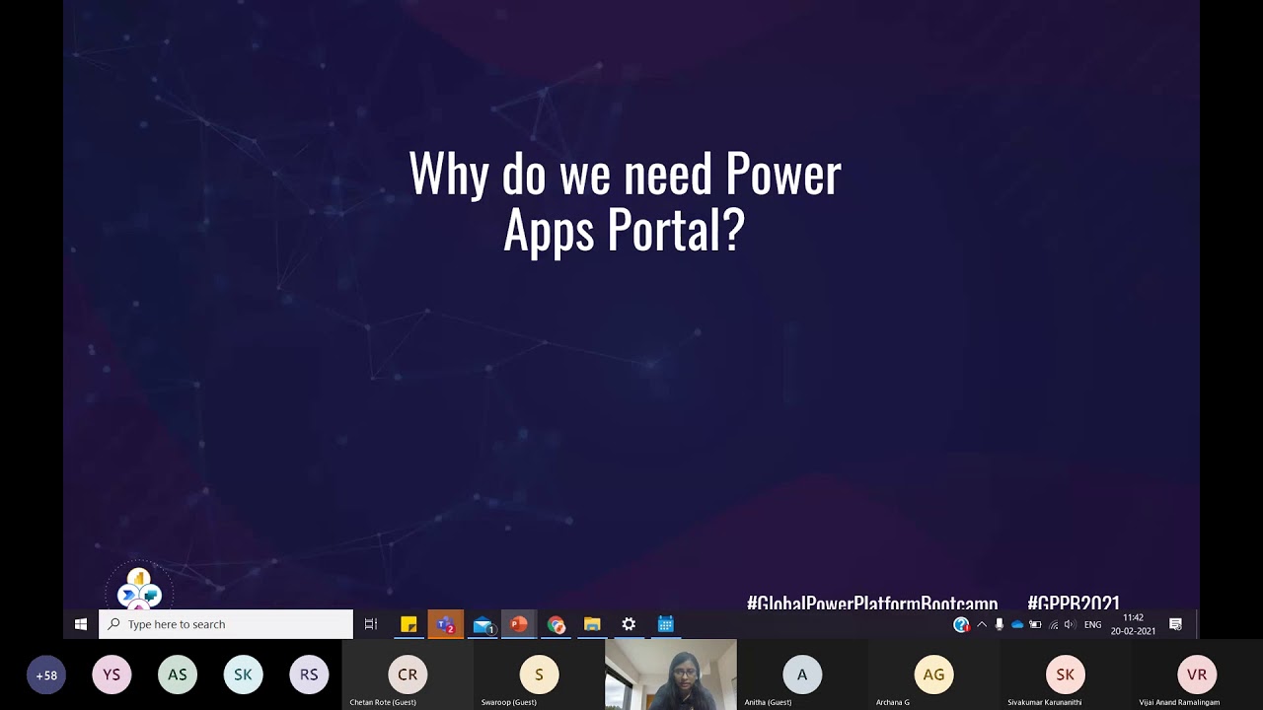Screen dimensions: 1263x710
Task: Select Swaroop (Guest) participant tile
Action: pyautogui.click(x=539, y=674)
